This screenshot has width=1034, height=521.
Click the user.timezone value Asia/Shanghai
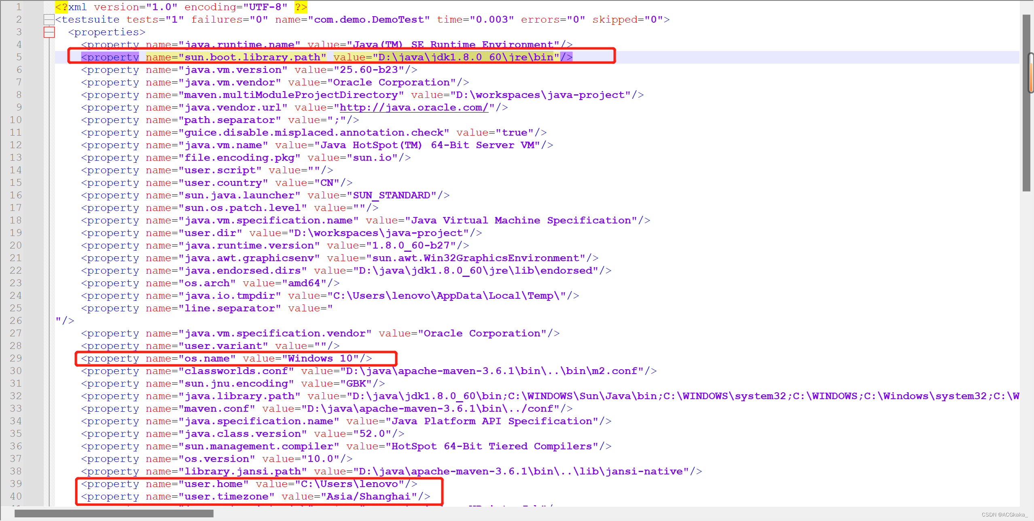point(369,496)
